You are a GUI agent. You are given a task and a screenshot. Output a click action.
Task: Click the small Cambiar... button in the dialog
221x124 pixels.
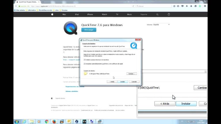tap(132, 74)
